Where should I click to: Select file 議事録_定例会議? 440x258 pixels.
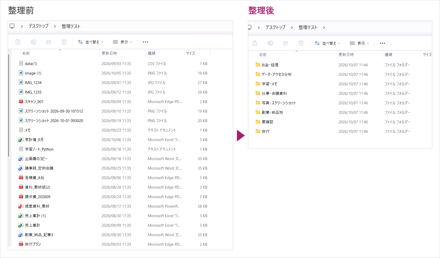click(39, 168)
